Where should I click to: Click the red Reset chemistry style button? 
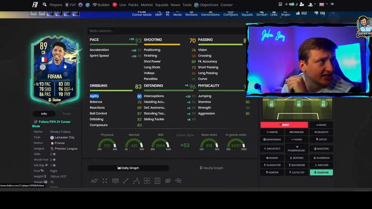click(284, 125)
